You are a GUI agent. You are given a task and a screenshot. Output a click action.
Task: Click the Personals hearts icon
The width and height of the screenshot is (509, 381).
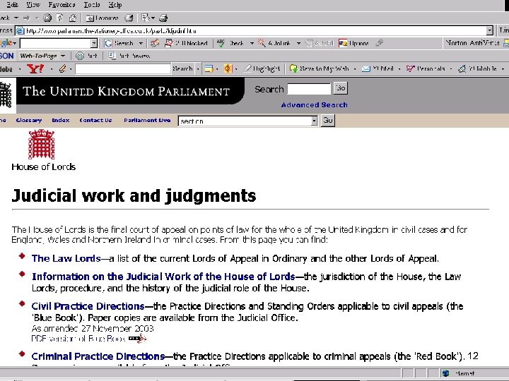tap(411, 68)
